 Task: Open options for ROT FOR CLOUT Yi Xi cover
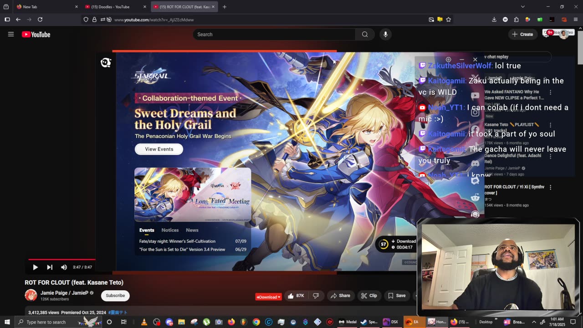coord(550,187)
